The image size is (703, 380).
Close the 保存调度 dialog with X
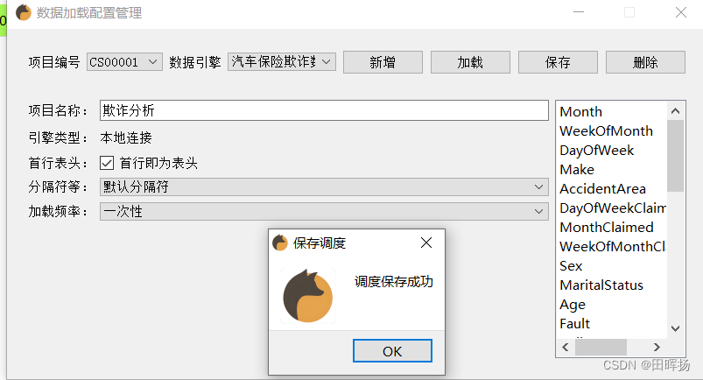click(x=426, y=243)
